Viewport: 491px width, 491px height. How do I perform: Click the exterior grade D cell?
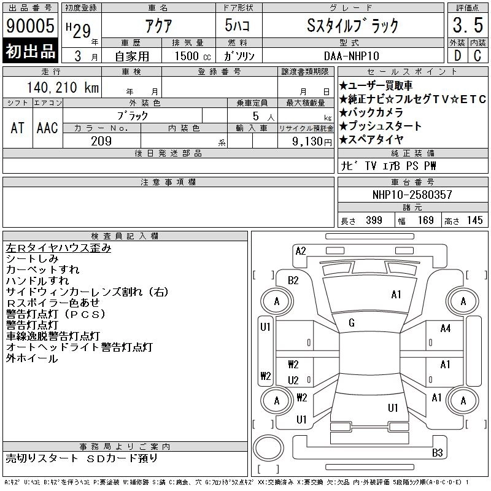coord(457,56)
